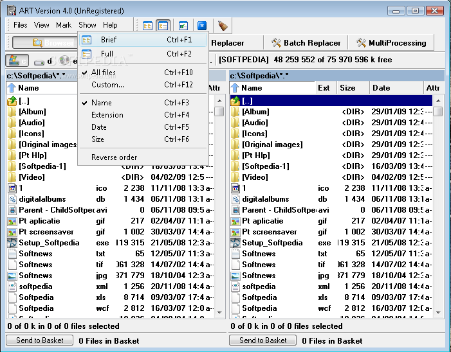Screen dimensions: 451x352
Task: Click the parent folder icon in left panel
Action: click(x=12, y=101)
